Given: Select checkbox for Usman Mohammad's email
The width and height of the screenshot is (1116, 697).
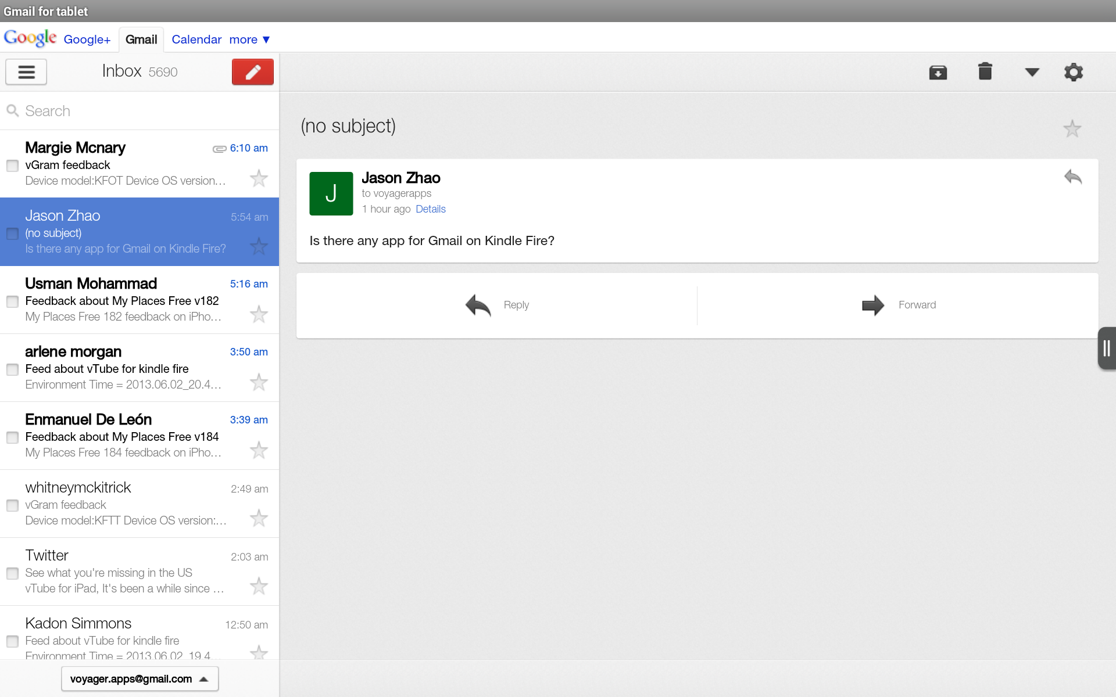Looking at the screenshot, I should 12,301.
